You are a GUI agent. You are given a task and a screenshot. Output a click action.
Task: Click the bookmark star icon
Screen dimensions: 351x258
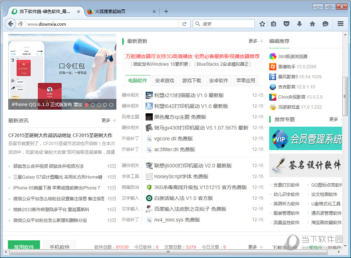(x=262, y=24)
